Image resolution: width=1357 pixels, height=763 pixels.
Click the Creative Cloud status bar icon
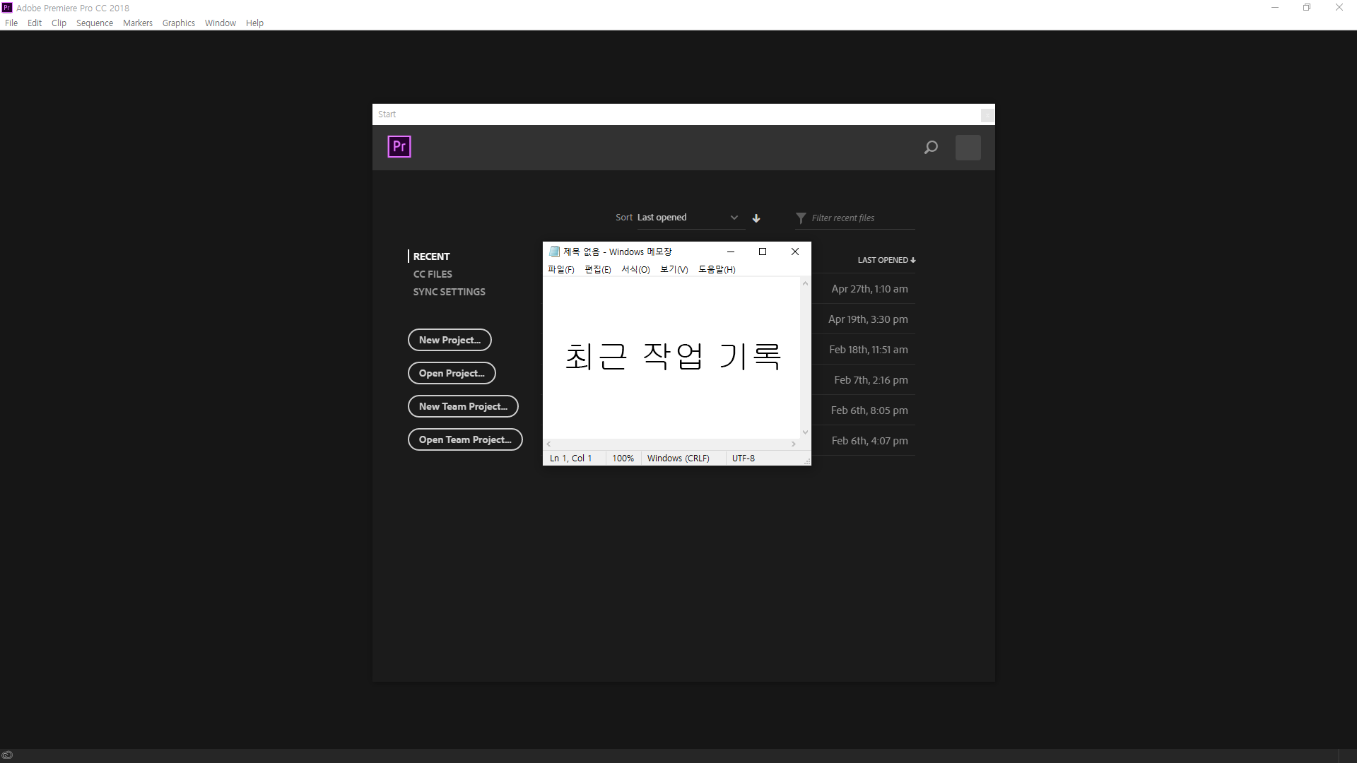[x=7, y=755]
